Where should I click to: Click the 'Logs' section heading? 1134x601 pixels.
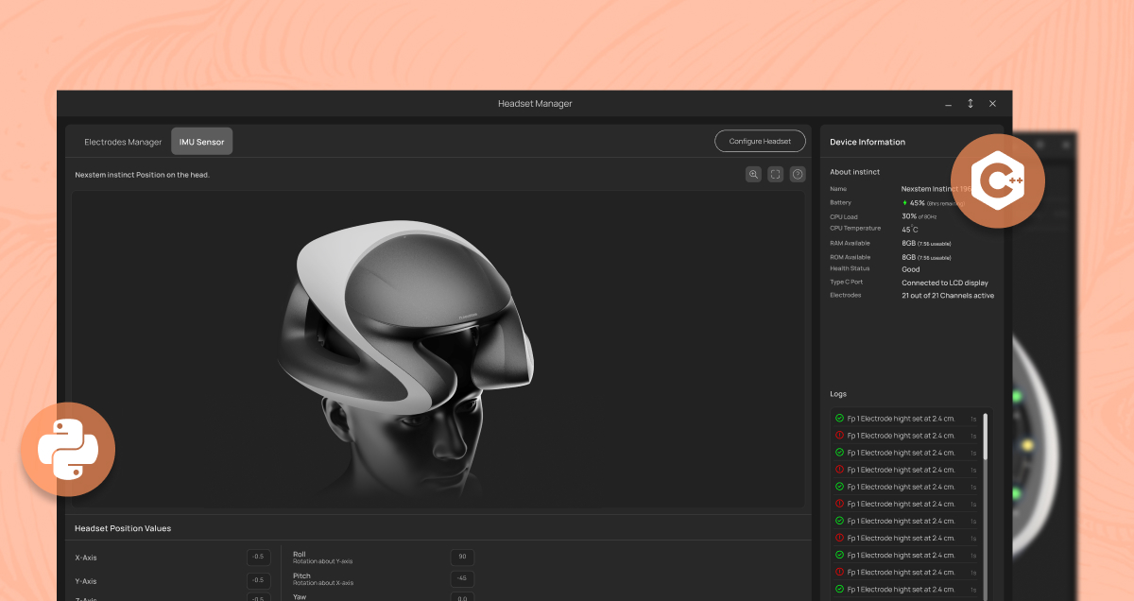838,394
